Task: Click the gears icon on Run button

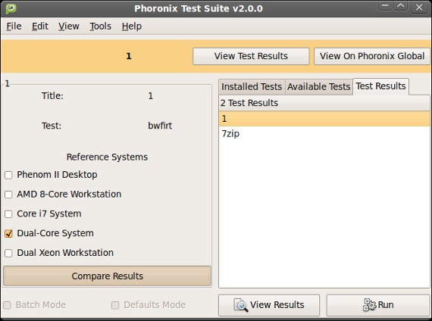Action: tap(369, 305)
